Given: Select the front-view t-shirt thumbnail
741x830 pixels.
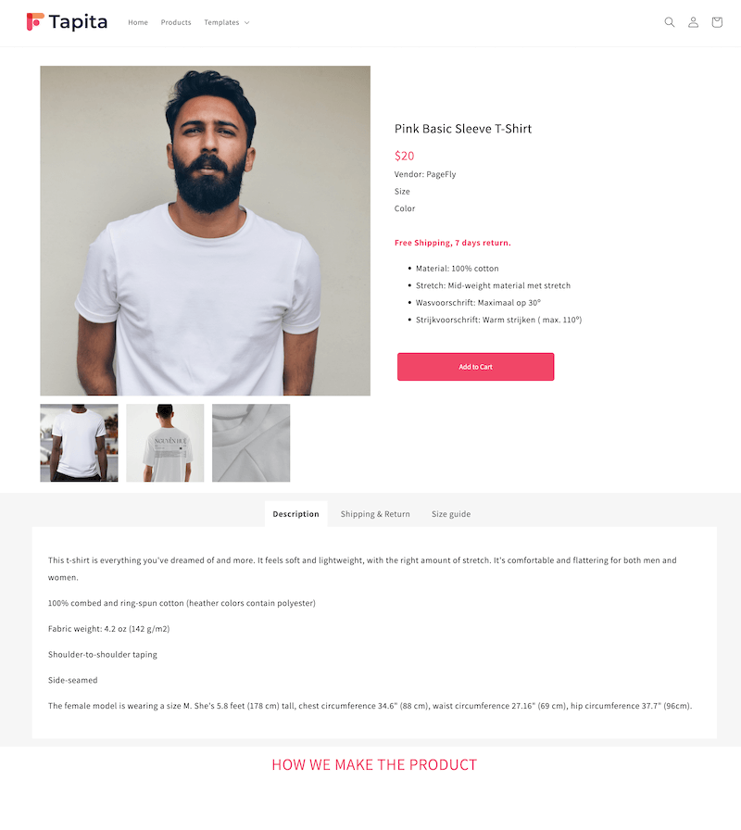Looking at the screenshot, I should click(80, 443).
